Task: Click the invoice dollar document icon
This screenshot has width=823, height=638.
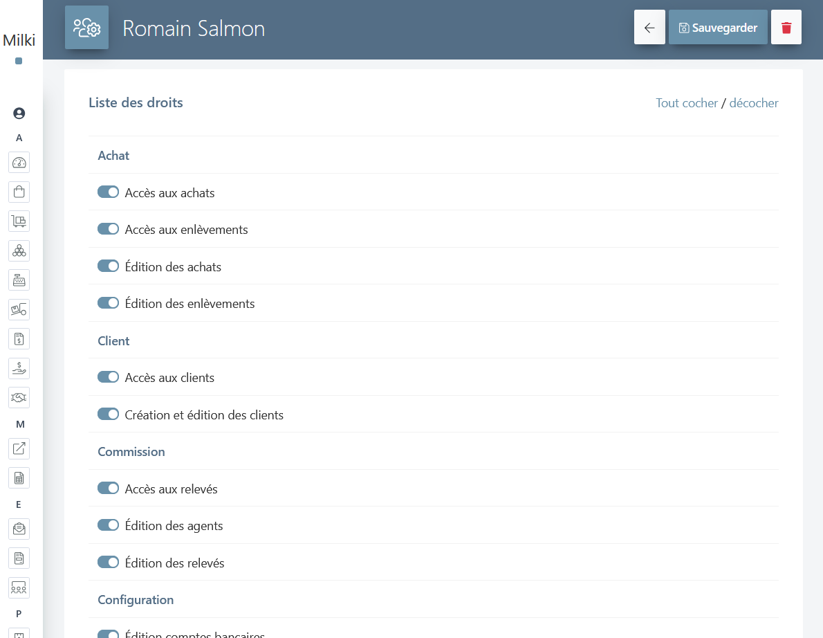Action: 19,339
